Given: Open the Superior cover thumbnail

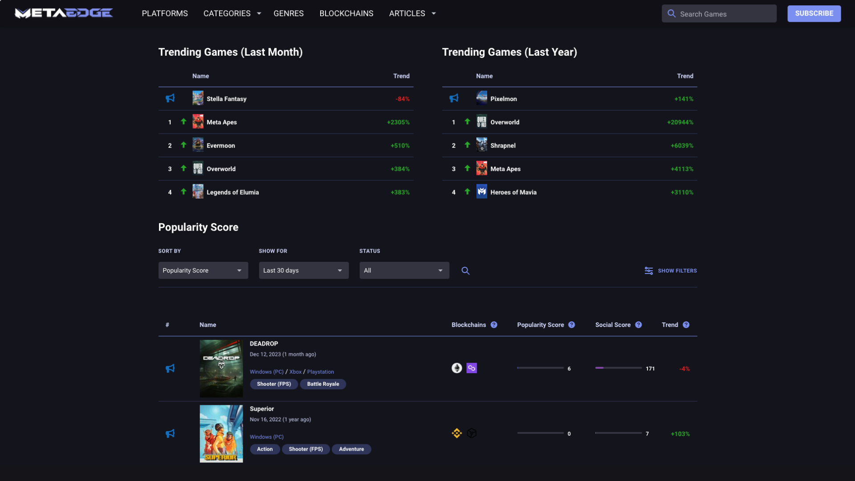Looking at the screenshot, I should pyautogui.click(x=221, y=433).
